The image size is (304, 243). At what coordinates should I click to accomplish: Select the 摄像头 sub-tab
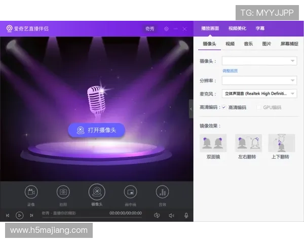(209, 44)
